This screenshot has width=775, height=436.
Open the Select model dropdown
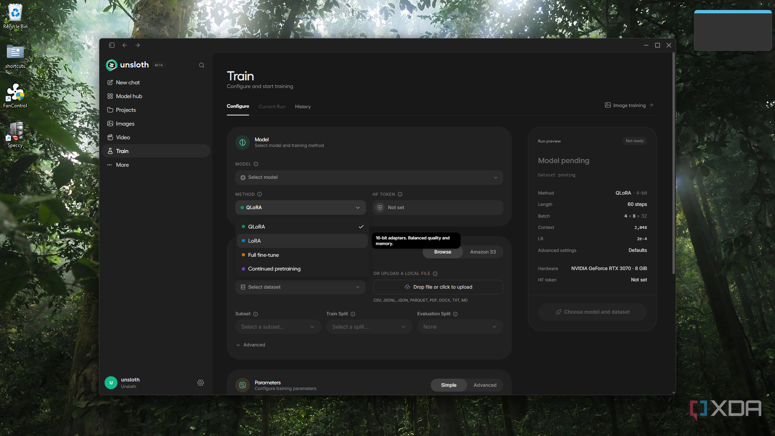tap(369, 178)
